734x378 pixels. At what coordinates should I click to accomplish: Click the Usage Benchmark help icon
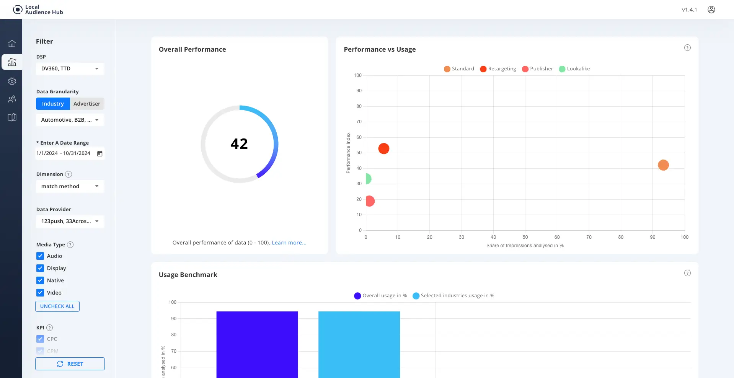click(687, 273)
